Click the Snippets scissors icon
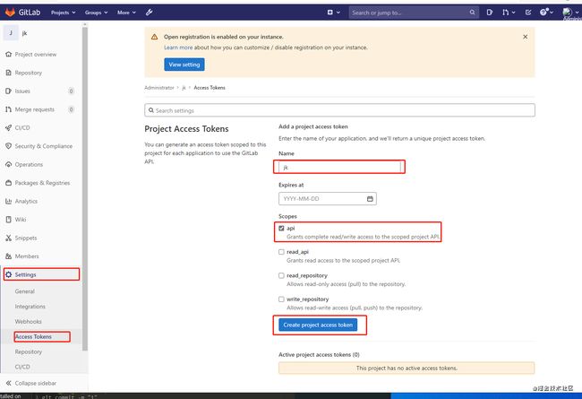 [9, 238]
